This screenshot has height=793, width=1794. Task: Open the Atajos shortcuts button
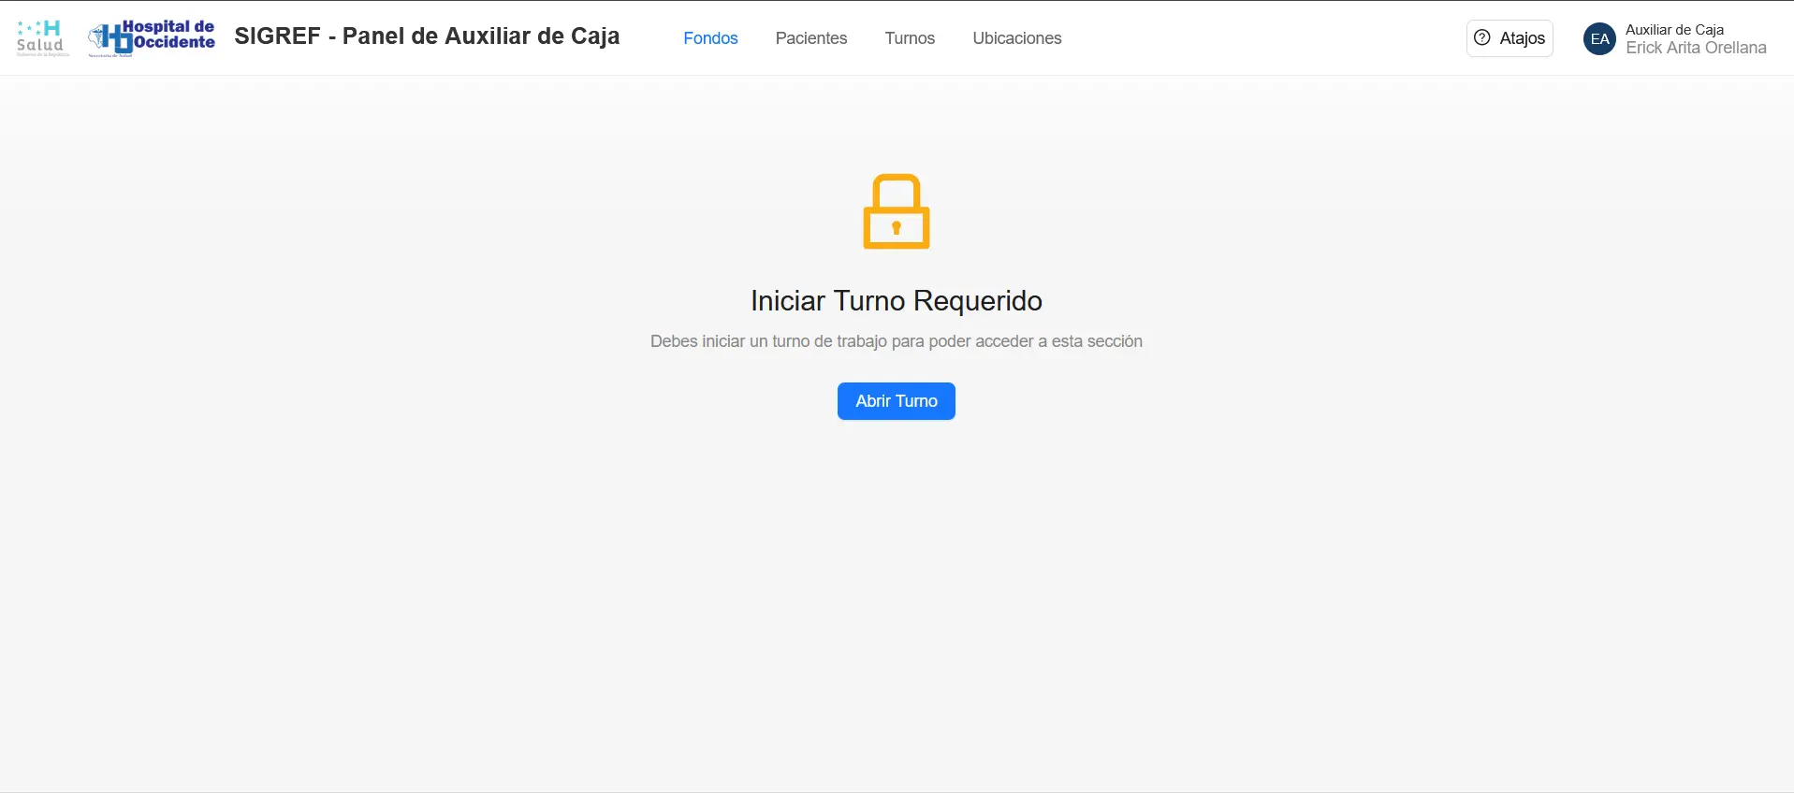tap(1510, 38)
